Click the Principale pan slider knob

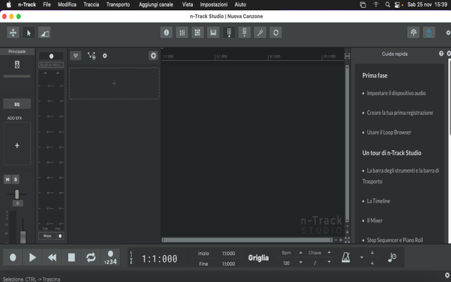pyautogui.click(x=17, y=194)
